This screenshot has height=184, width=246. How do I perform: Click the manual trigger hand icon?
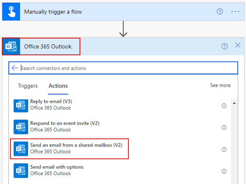pyautogui.click(x=11, y=11)
